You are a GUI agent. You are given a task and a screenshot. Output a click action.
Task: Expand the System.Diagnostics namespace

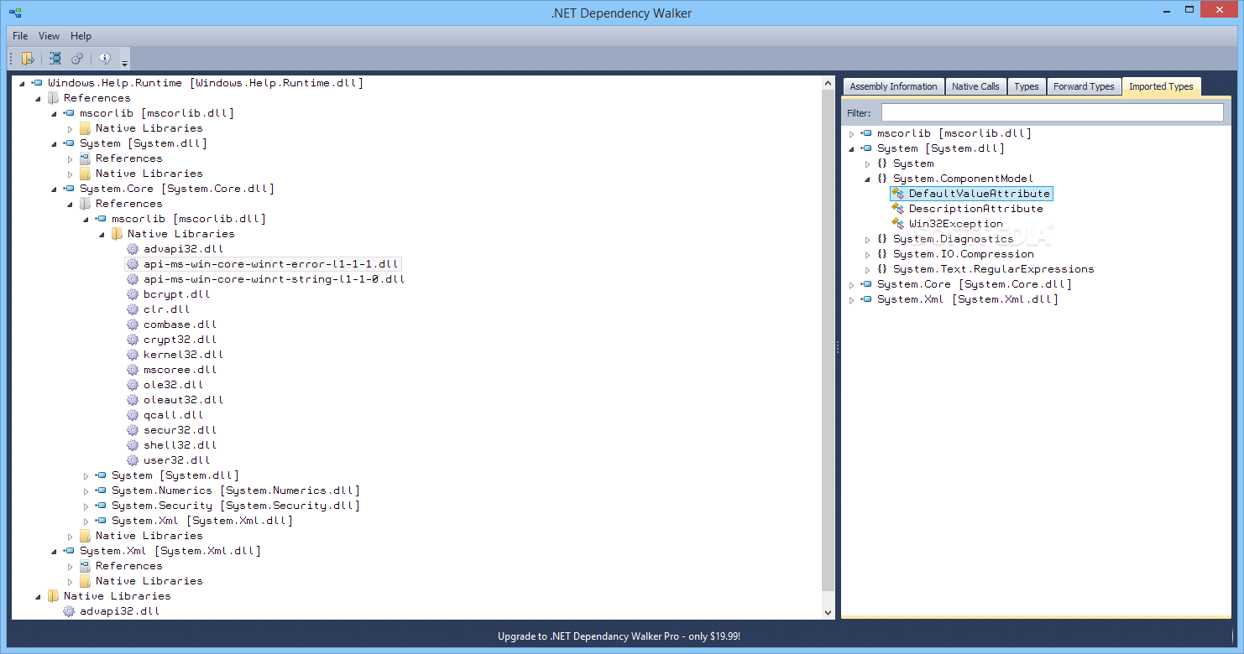(x=867, y=240)
